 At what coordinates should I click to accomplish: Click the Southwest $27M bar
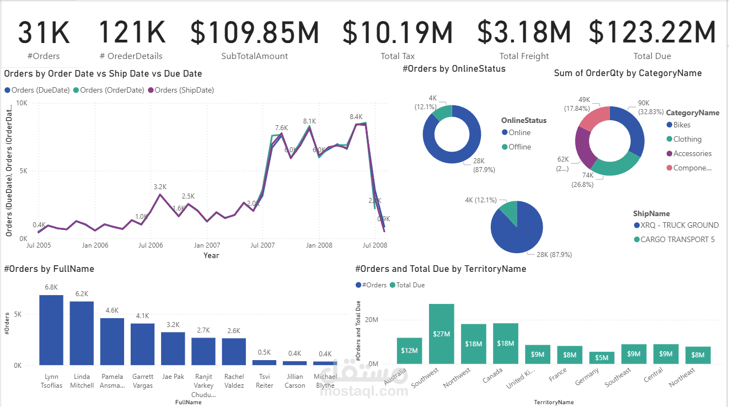442,334
